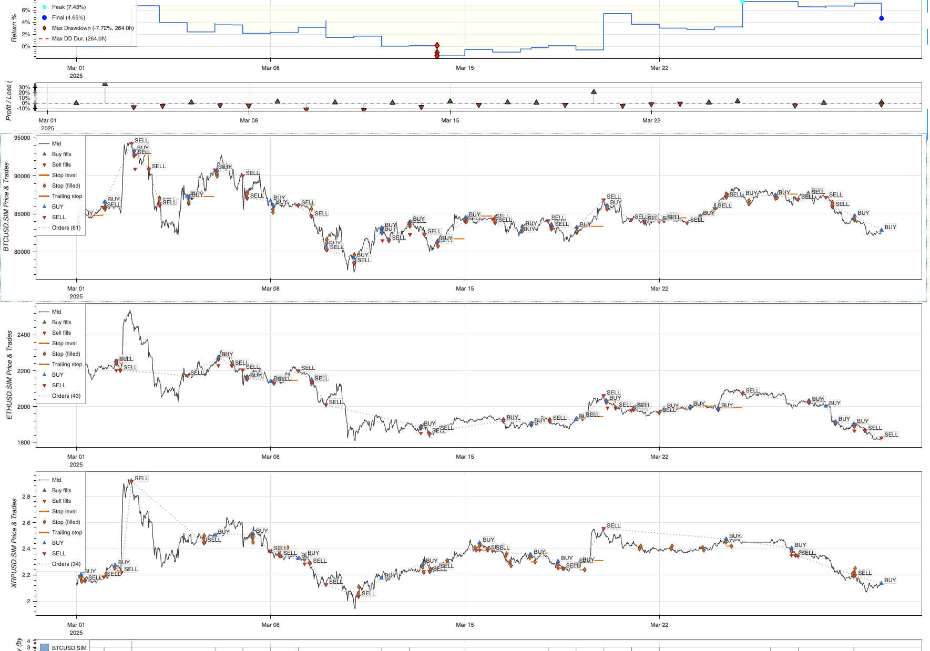Toggle Orders (34) in XRPUSD legend
The width and height of the screenshot is (930, 651).
(66, 564)
